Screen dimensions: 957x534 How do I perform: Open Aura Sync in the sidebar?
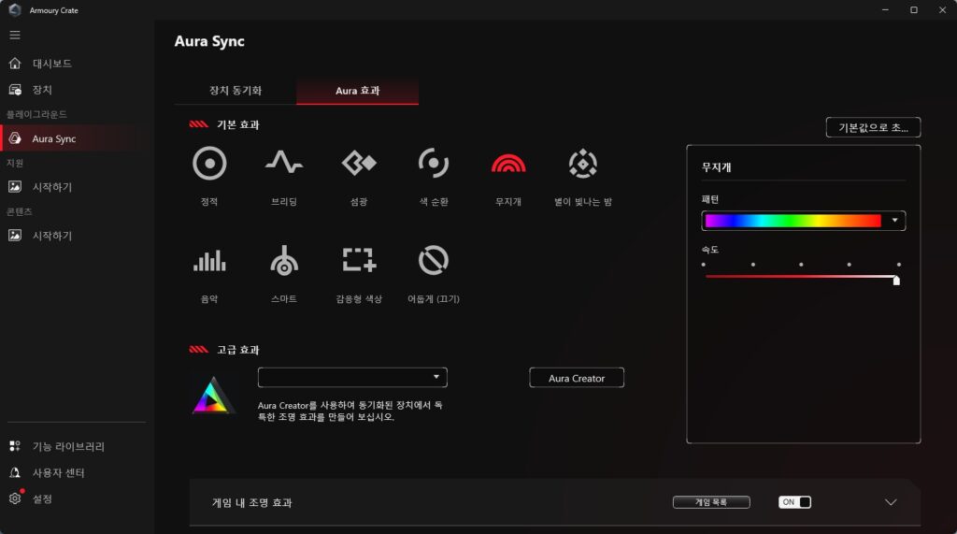77,138
